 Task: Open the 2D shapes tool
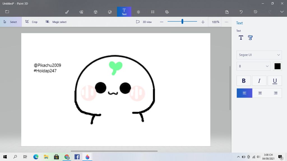coord(81,12)
